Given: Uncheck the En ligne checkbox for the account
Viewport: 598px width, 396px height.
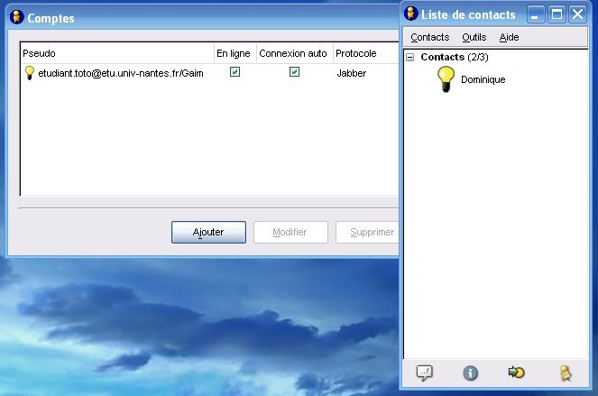Looking at the screenshot, I should (235, 73).
